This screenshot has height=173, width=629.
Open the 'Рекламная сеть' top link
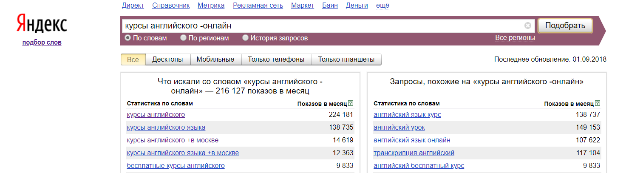click(258, 6)
